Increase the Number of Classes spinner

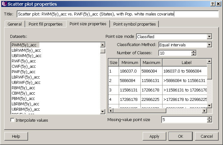pos(194,52)
